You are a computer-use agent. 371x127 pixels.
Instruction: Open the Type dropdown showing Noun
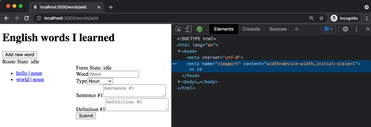click(100, 81)
